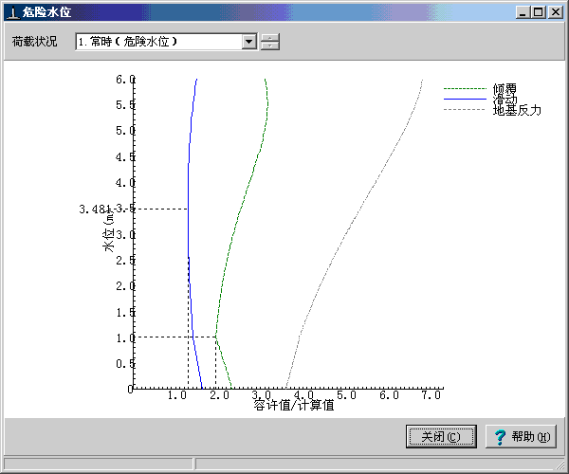This screenshot has height=474, width=569.
Task: Click the 1.0 tick on the horizontal axis
Action: [x=176, y=395]
